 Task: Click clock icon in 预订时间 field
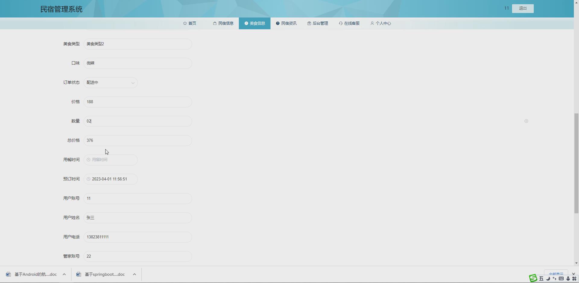click(88, 179)
